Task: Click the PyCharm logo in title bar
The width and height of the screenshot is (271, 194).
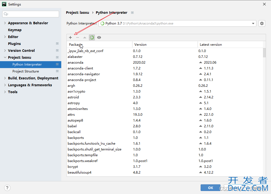Action: 4,4
